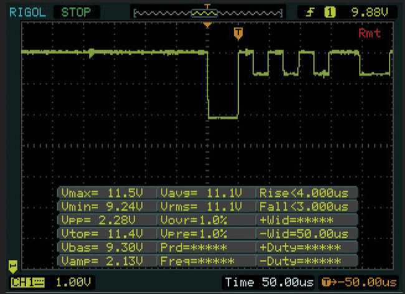Click the T→-50.00us trigger offset readout
The image size is (405, 294).
[x=358, y=283]
